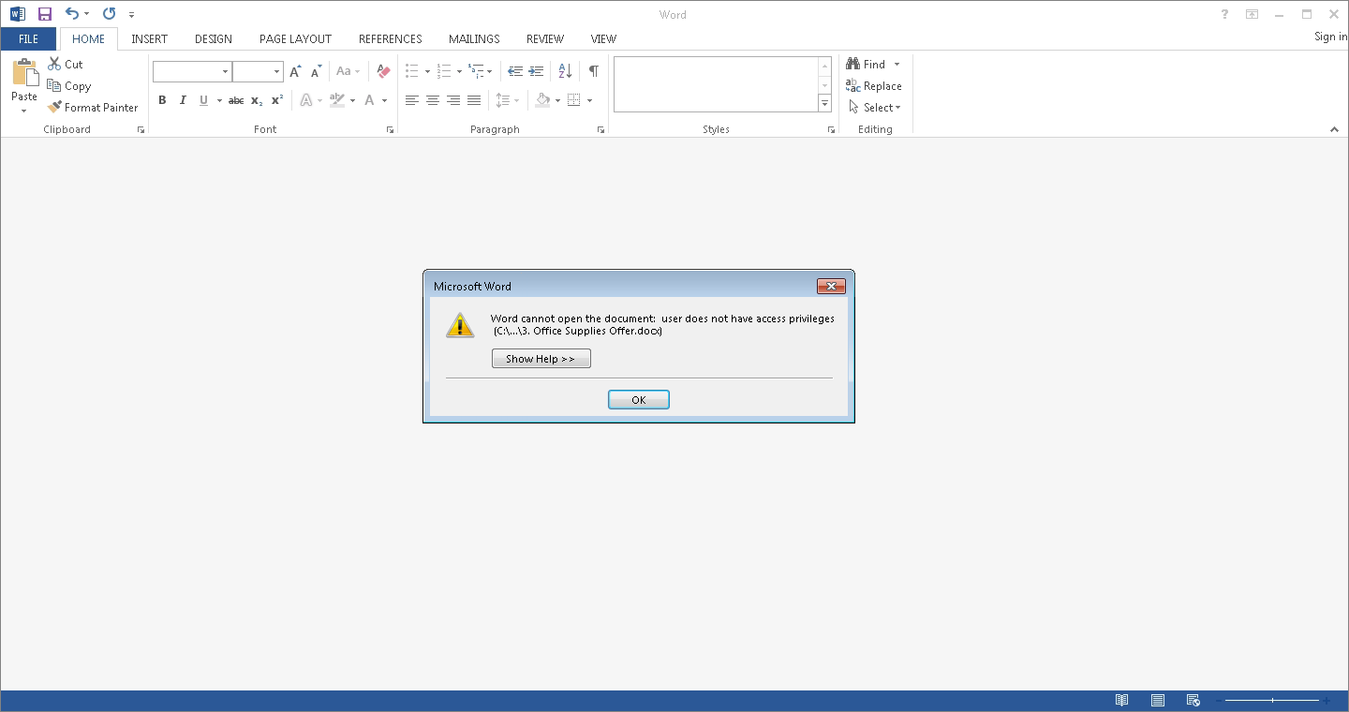Toggle Strikethrough formatting
Image resolution: width=1349 pixels, height=712 pixels.
[236, 100]
